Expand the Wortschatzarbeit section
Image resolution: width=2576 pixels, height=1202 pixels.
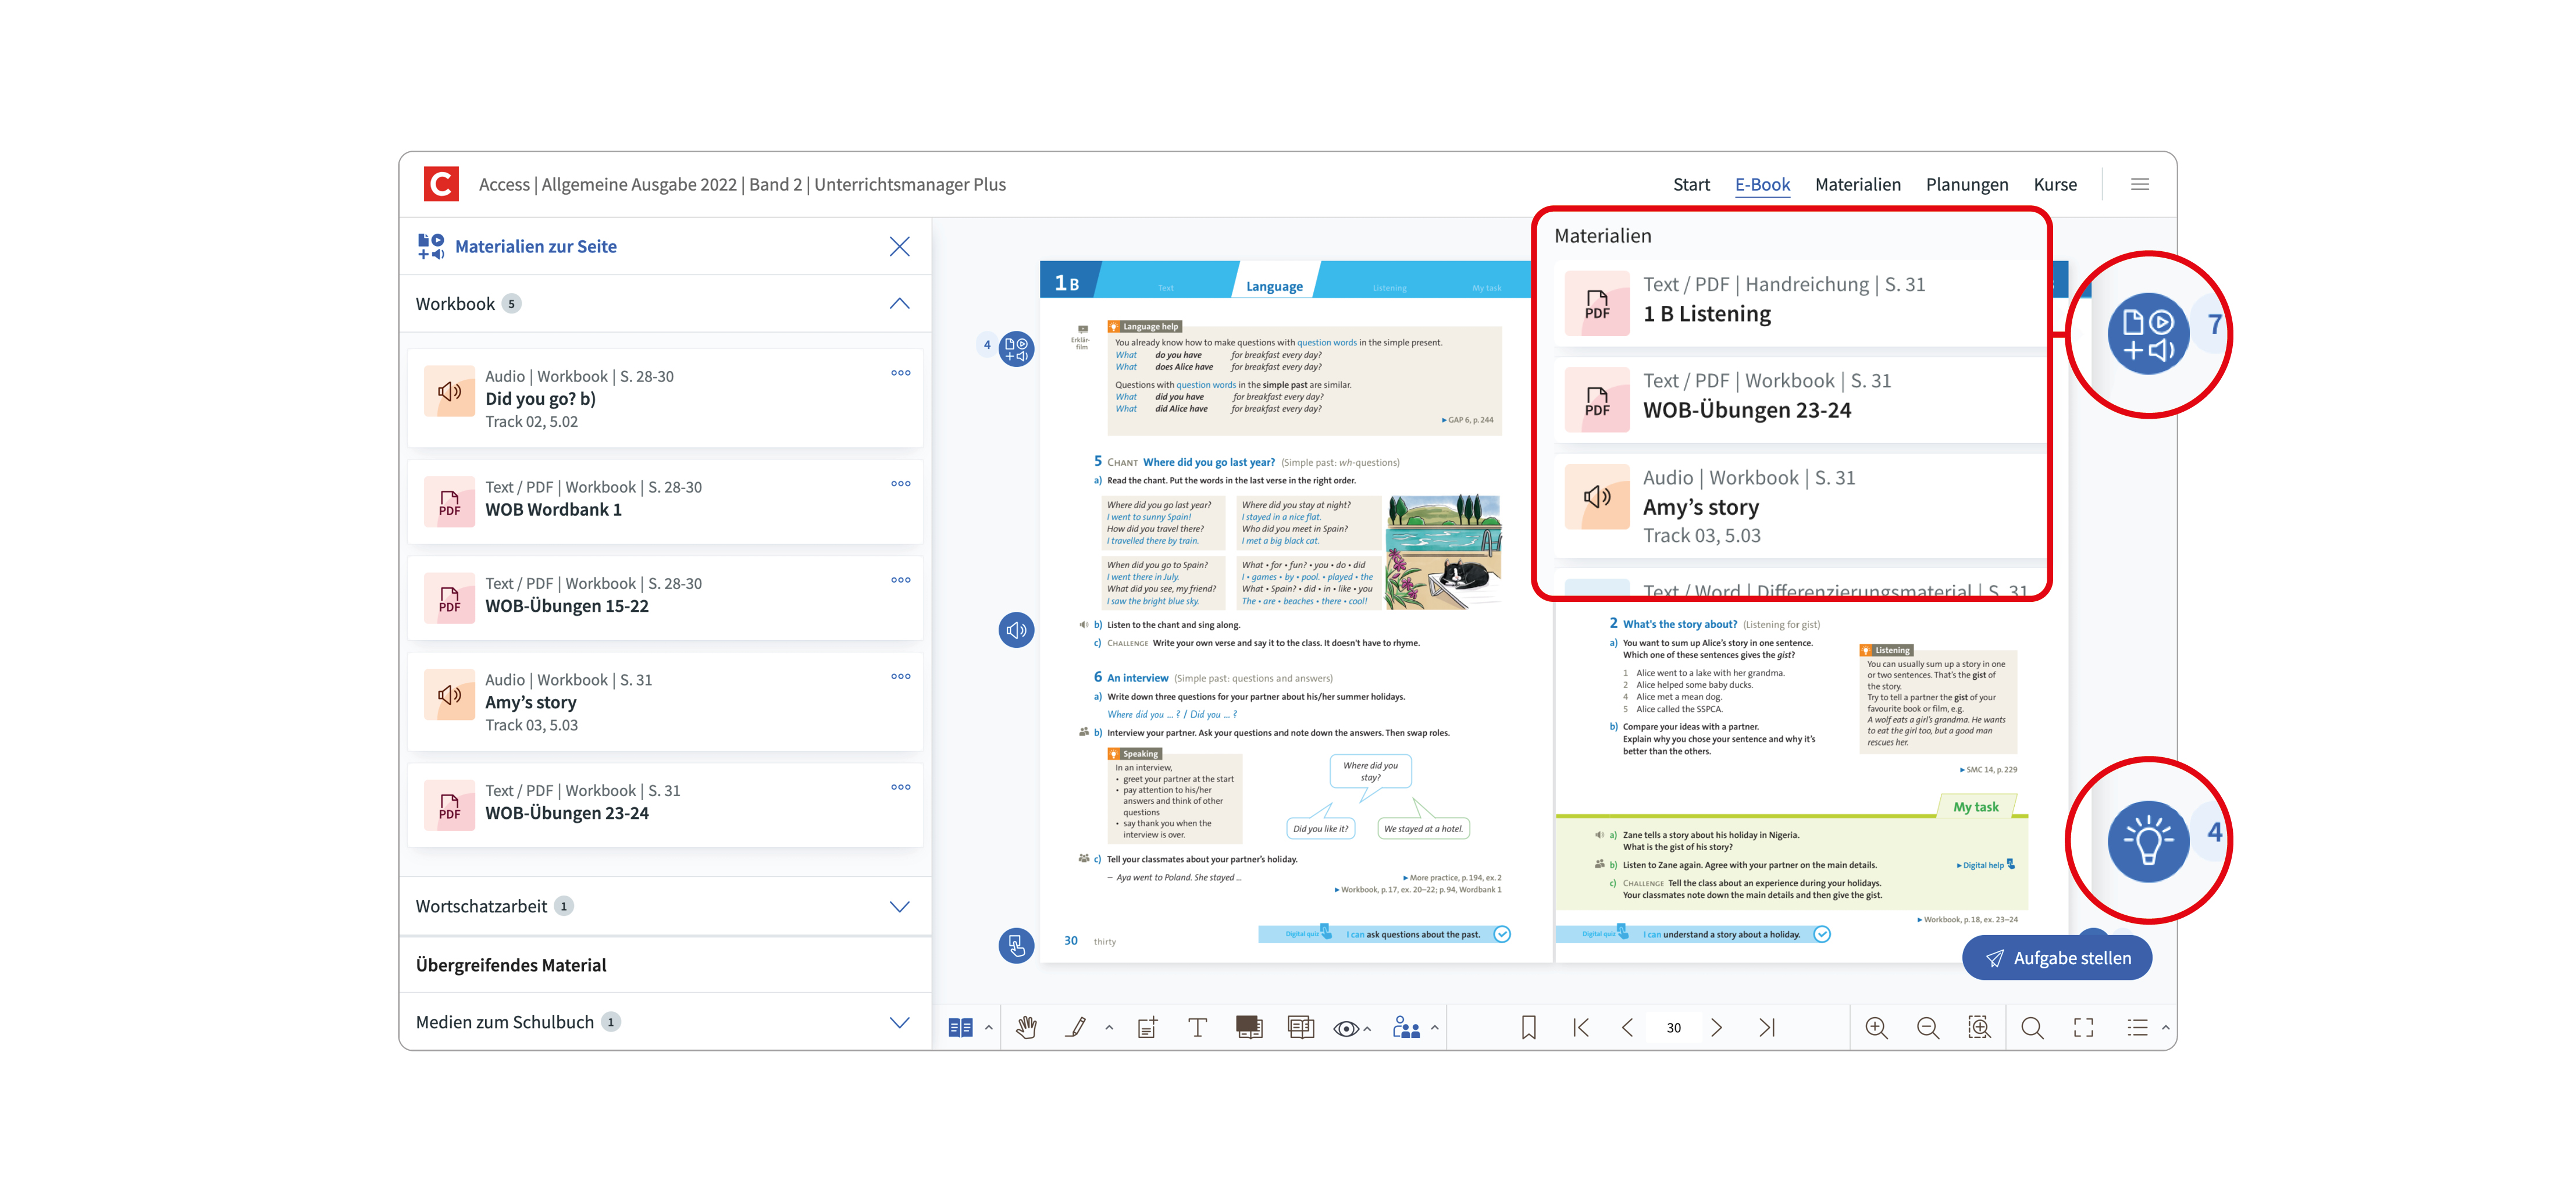pos(899,906)
